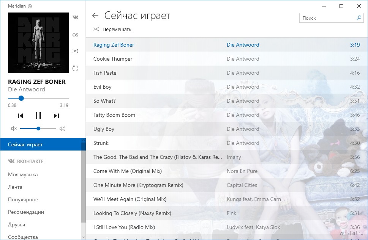Open Популярное in the sidebar
The width and height of the screenshot is (368, 240).
(x=23, y=200)
